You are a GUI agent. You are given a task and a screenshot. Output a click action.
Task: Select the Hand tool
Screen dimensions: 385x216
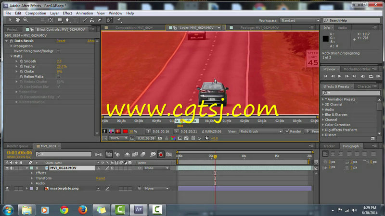[x=18, y=20]
